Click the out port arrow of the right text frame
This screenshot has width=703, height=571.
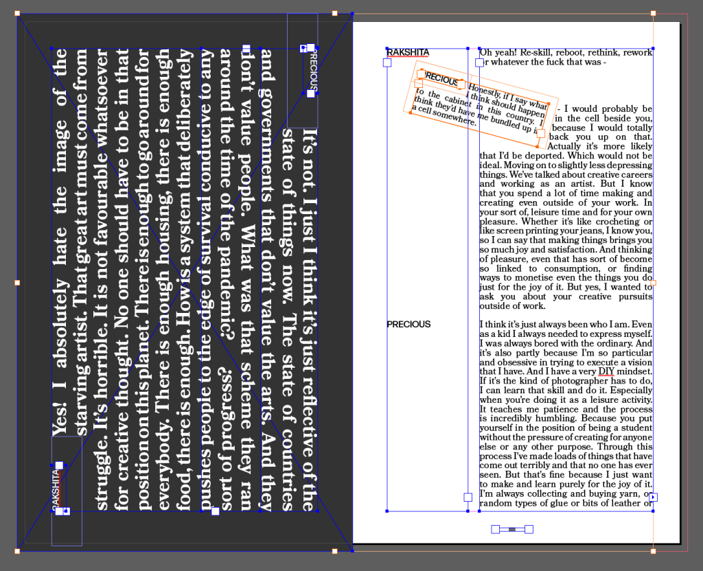[654, 497]
